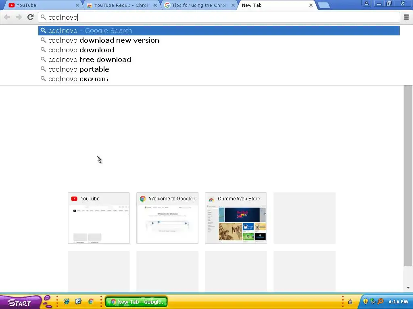The width and height of the screenshot is (413, 309).
Task: Click the Forward navigation arrow
Action: pos(19,17)
